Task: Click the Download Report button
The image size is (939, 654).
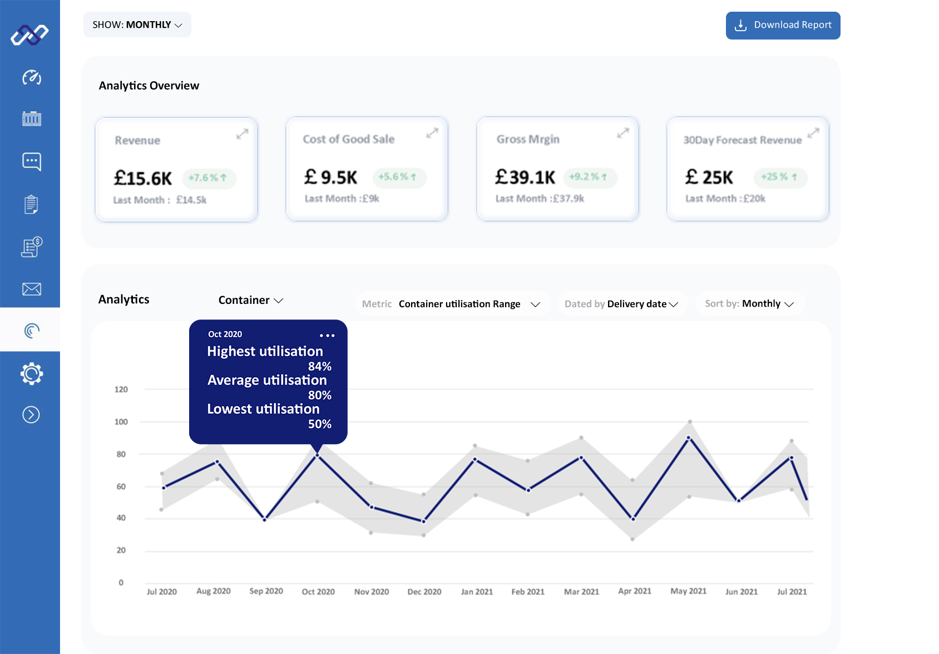Action: tap(783, 26)
